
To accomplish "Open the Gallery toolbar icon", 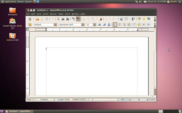I will pyautogui.click(x=148, y=19).
